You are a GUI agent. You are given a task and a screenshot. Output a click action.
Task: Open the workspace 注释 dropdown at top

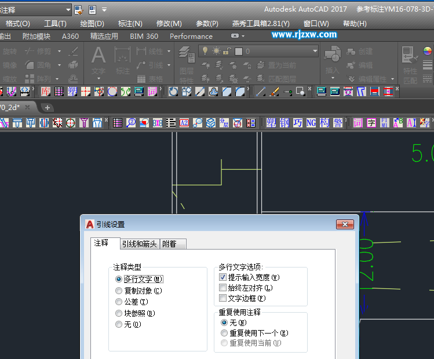(x=68, y=10)
